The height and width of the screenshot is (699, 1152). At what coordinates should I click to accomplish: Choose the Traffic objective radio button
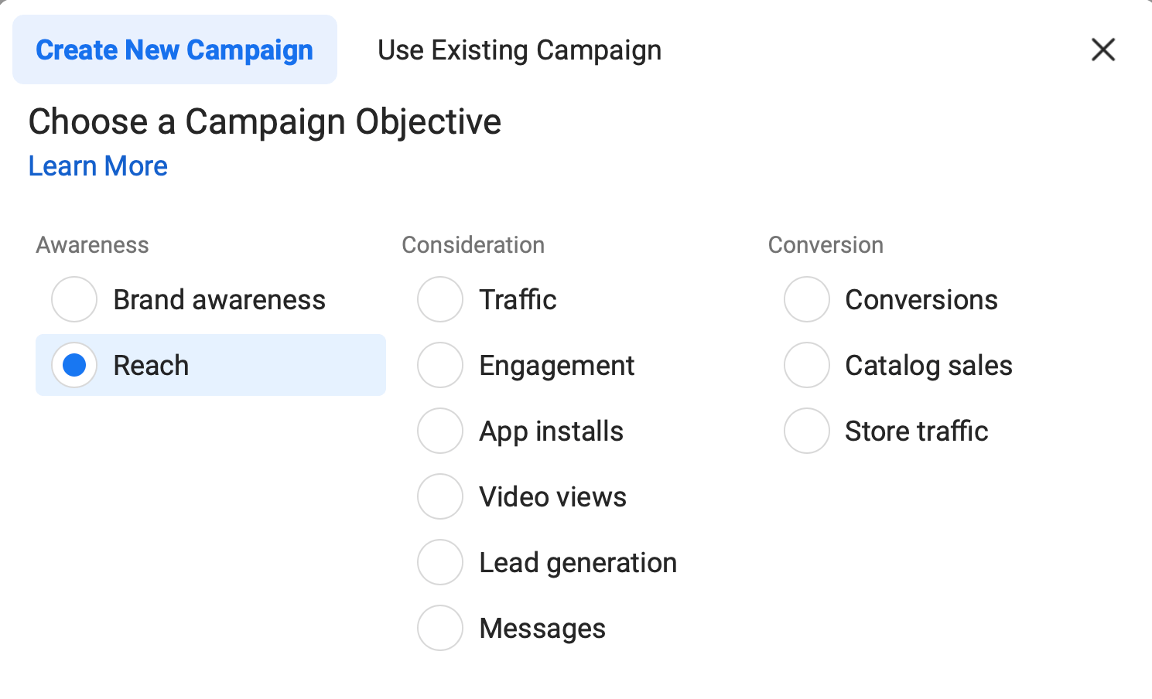point(440,299)
